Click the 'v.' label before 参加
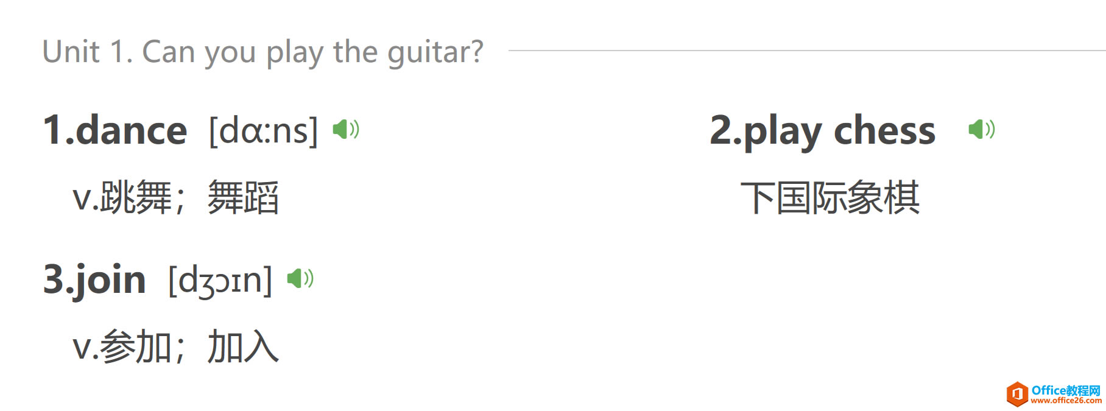Screen dimensions: 1106x411 coord(86,349)
